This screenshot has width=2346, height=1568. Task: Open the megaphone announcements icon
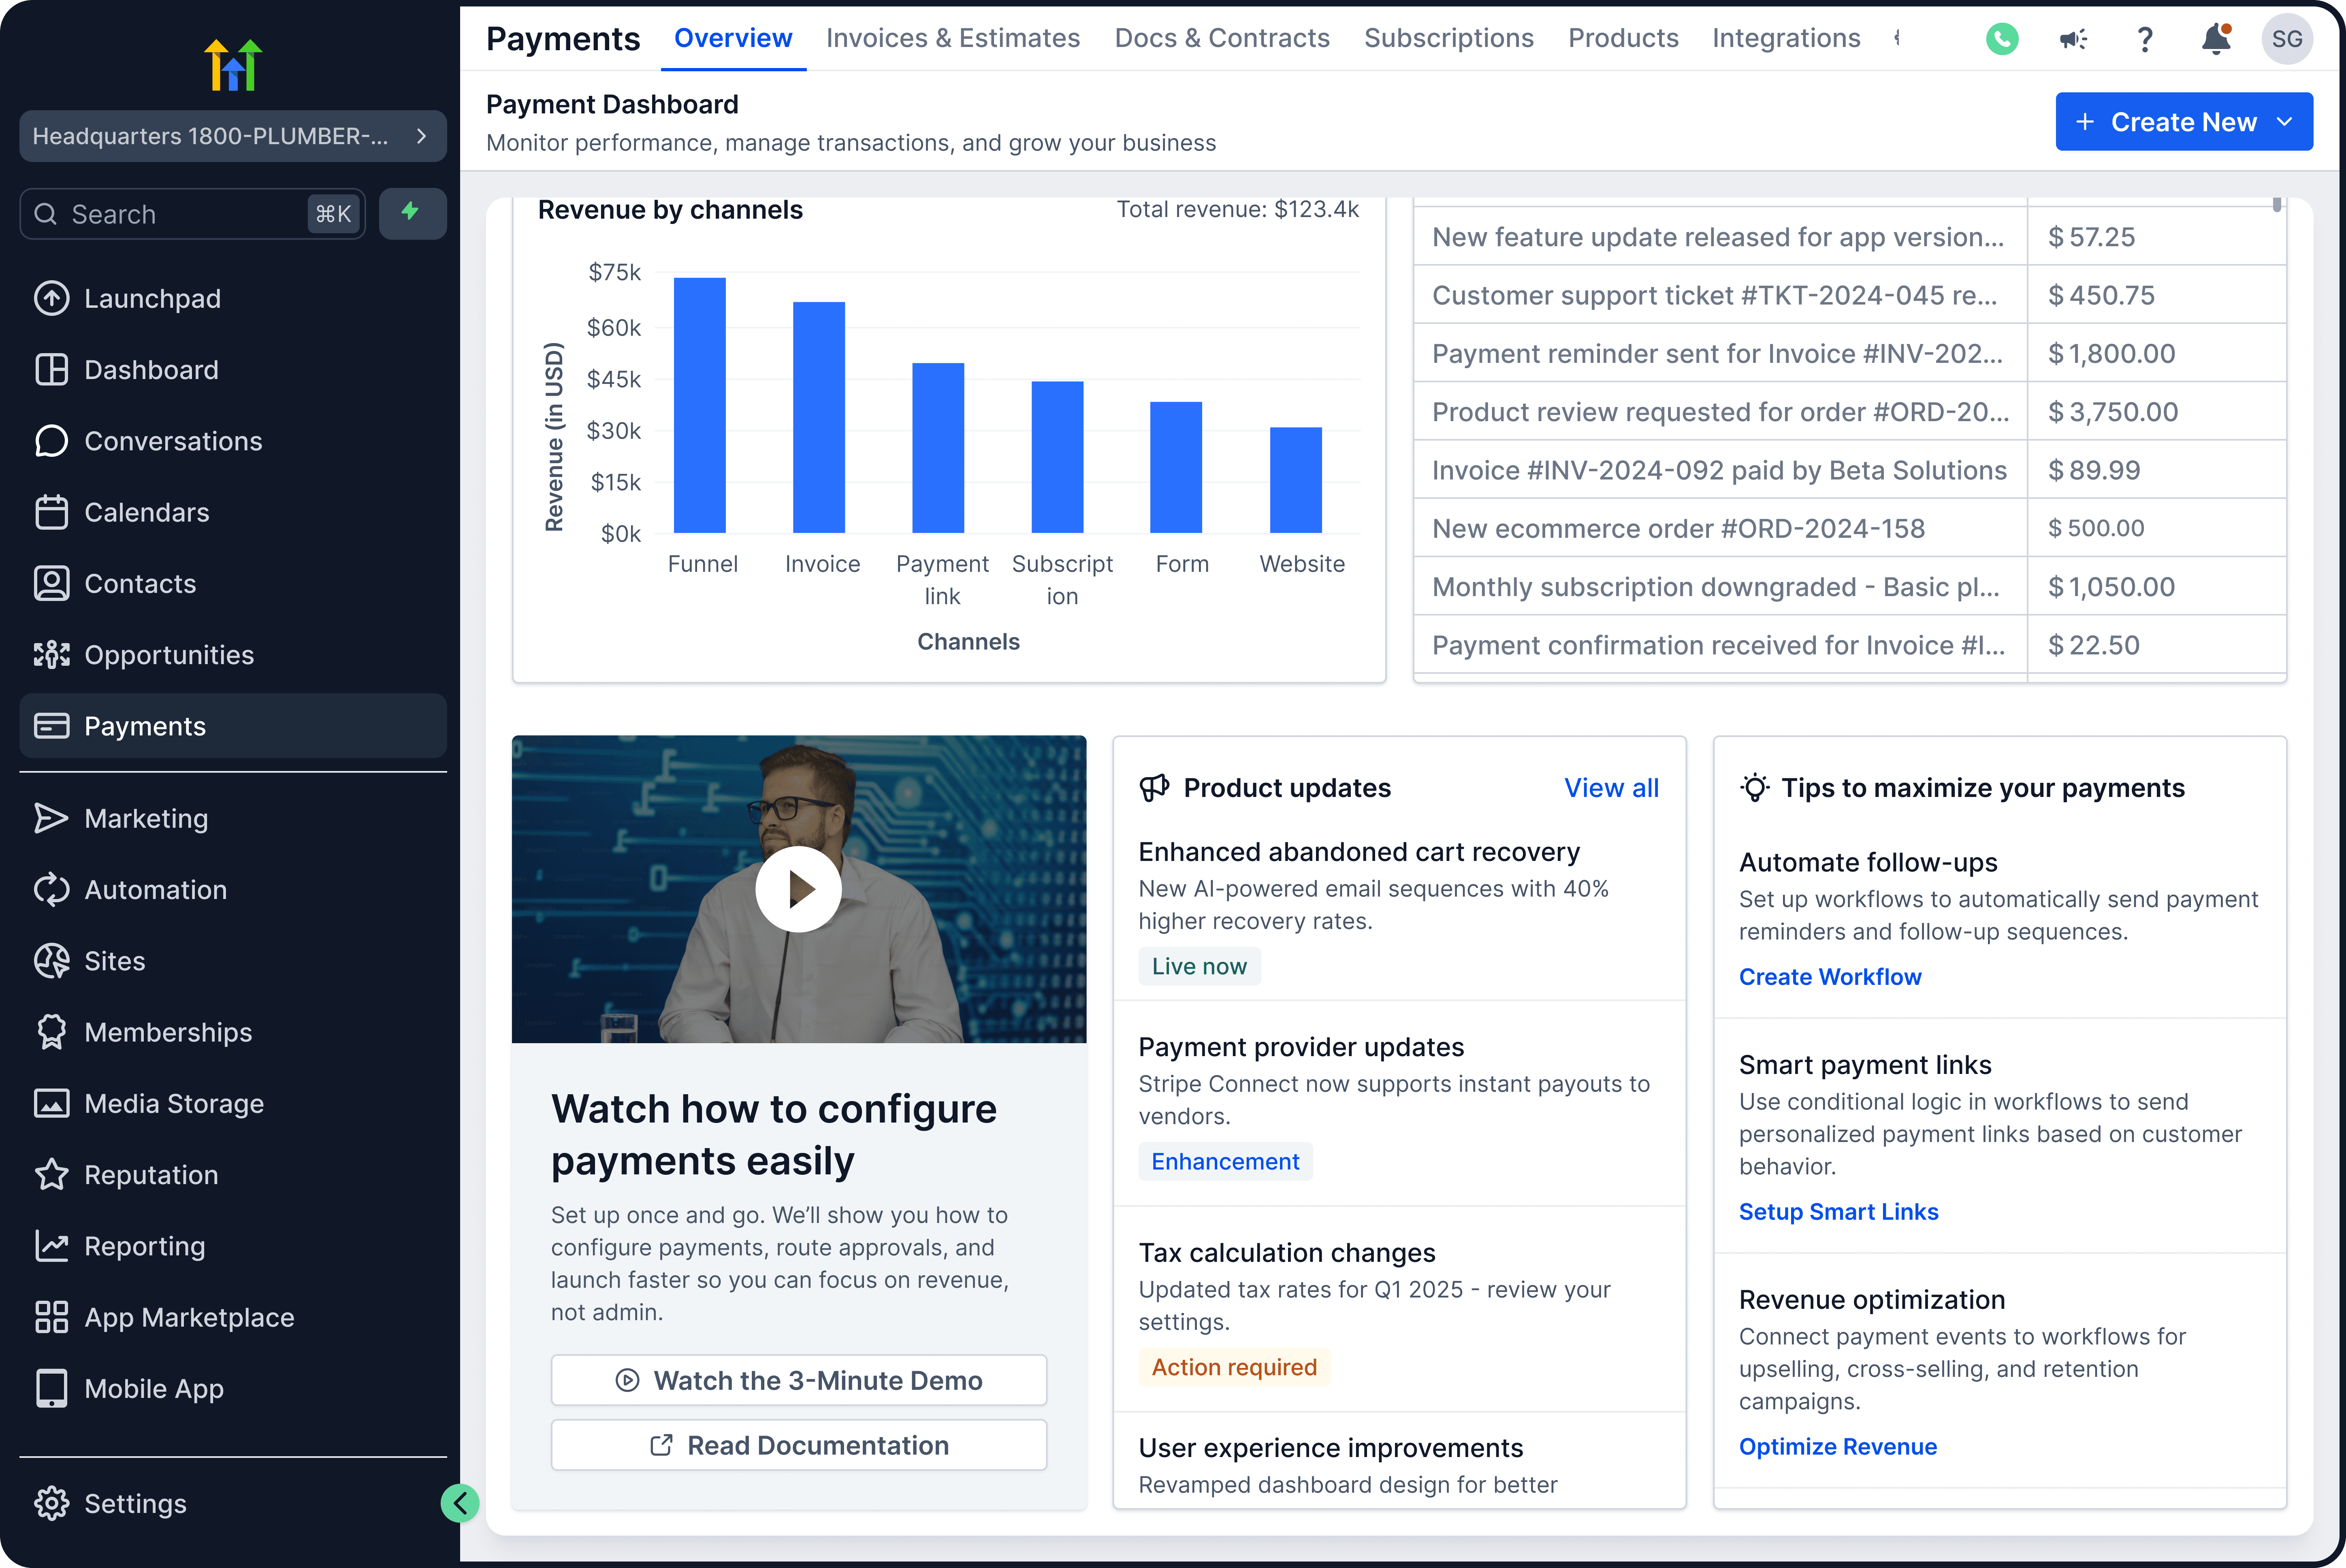coord(2073,39)
